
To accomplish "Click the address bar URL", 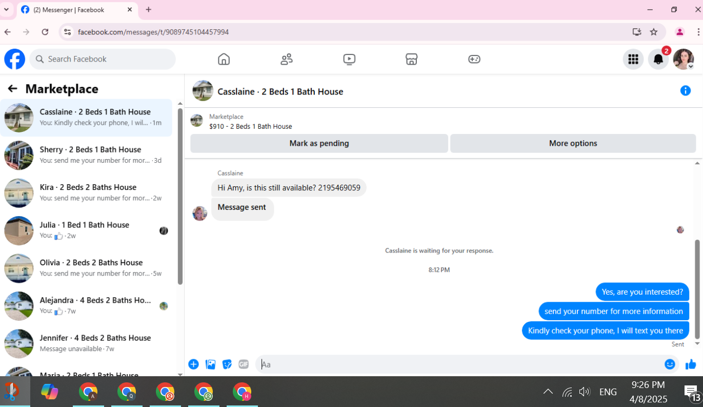I will (153, 32).
